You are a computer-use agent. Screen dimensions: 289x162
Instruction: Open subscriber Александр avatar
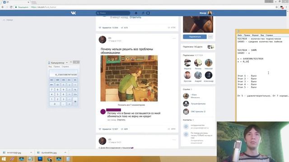coord(209,75)
